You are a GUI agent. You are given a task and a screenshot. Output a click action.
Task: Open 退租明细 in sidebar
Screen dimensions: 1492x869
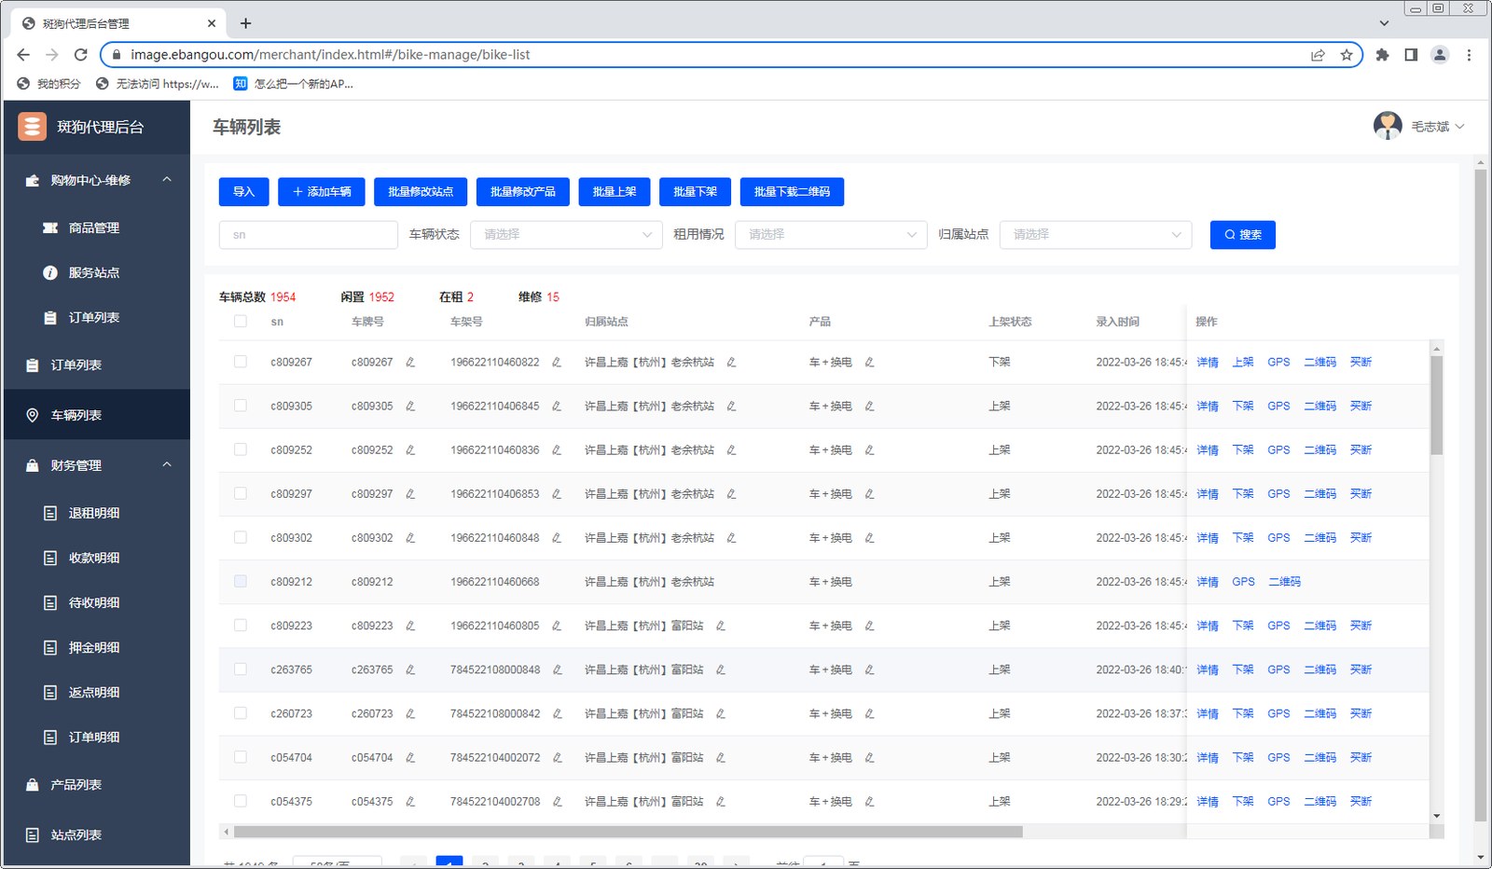coord(93,513)
